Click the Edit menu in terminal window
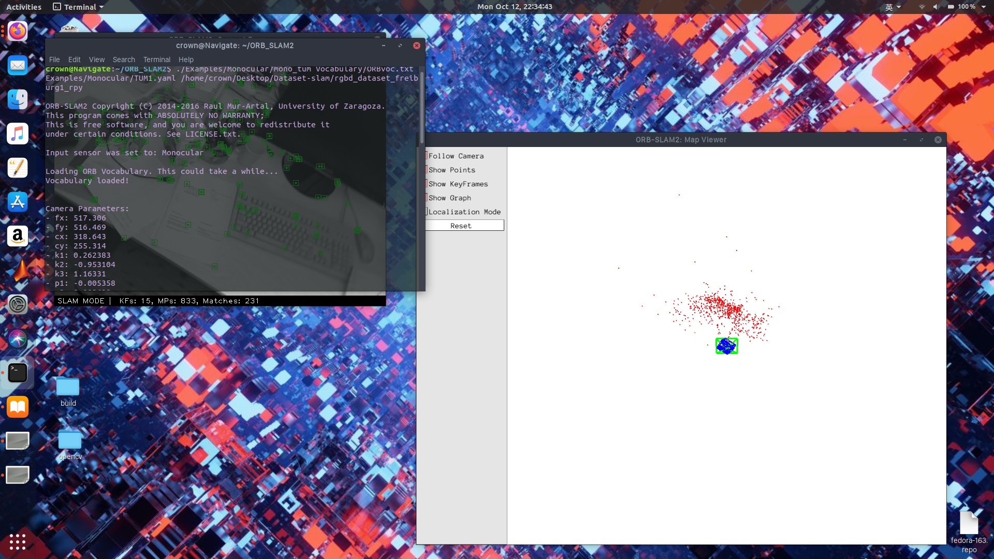 74,60
